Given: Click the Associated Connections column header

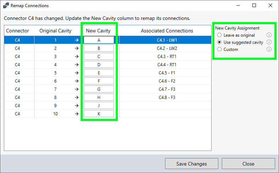Looking at the screenshot, I should point(167,31).
